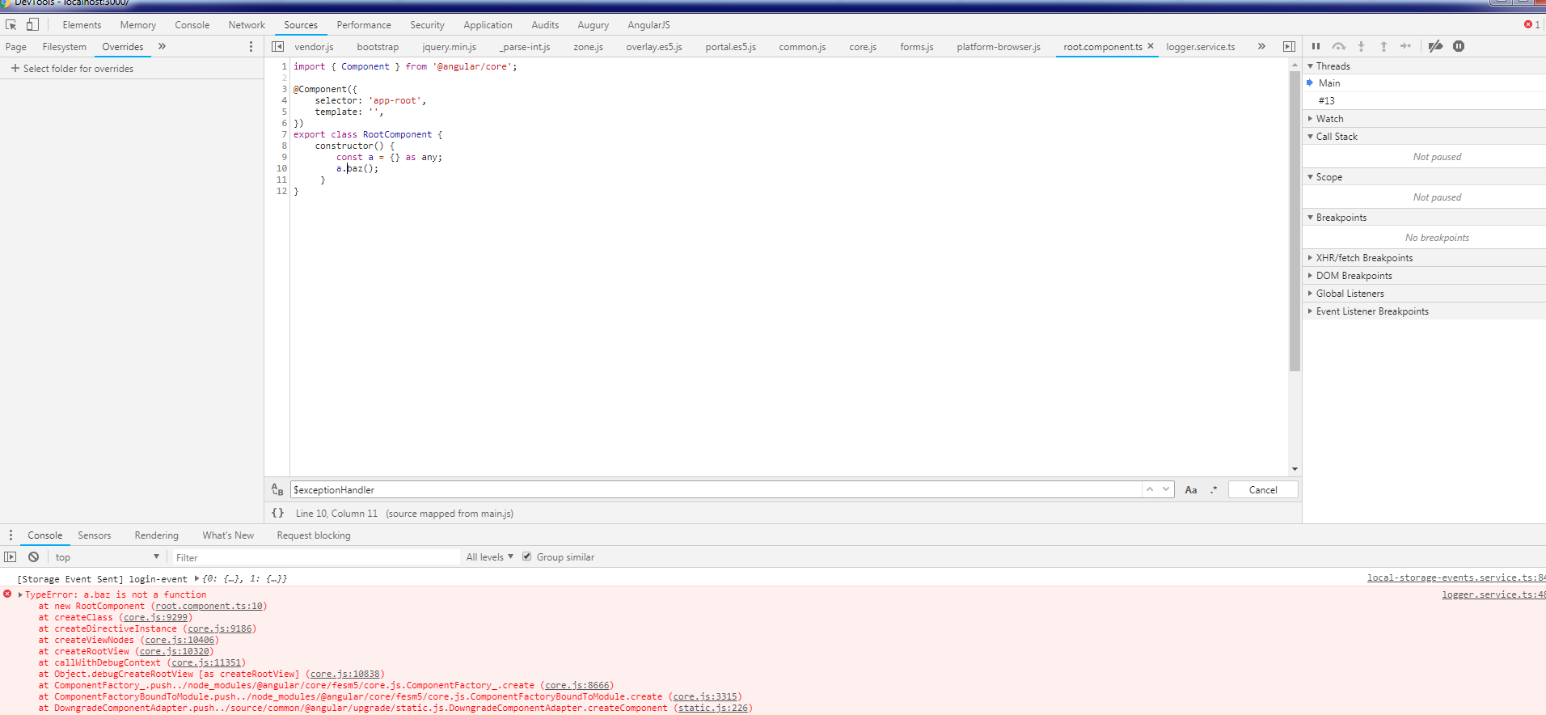Step over next function call
The height and width of the screenshot is (715, 1546).
coord(1339,46)
